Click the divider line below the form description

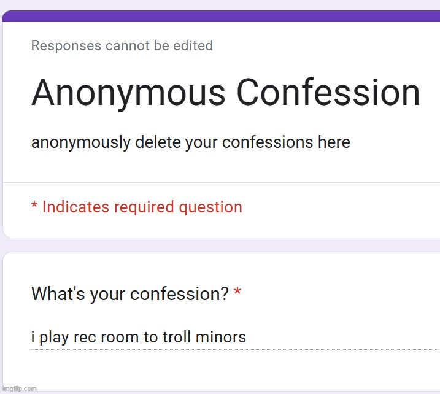click(x=221, y=183)
